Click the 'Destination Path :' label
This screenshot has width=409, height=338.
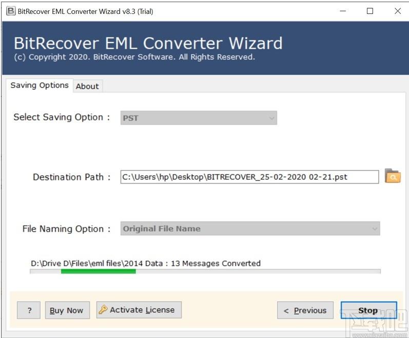point(71,177)
